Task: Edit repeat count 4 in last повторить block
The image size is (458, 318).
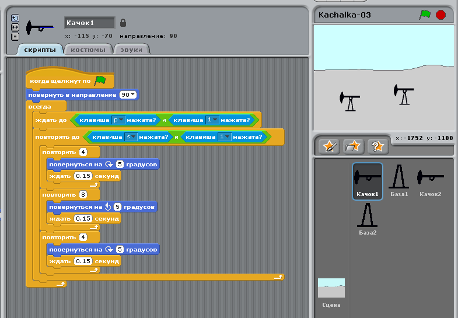Action: 83,237
